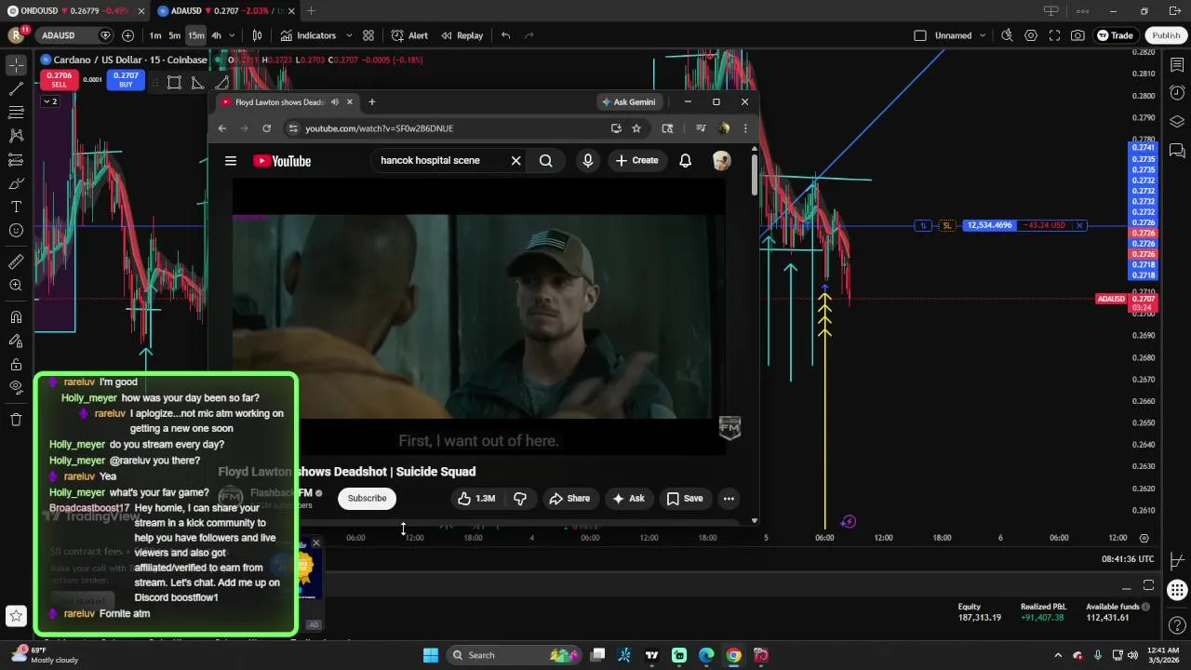Create an Alert
This screenshot has width=1191, height=670.
(409, 35)
